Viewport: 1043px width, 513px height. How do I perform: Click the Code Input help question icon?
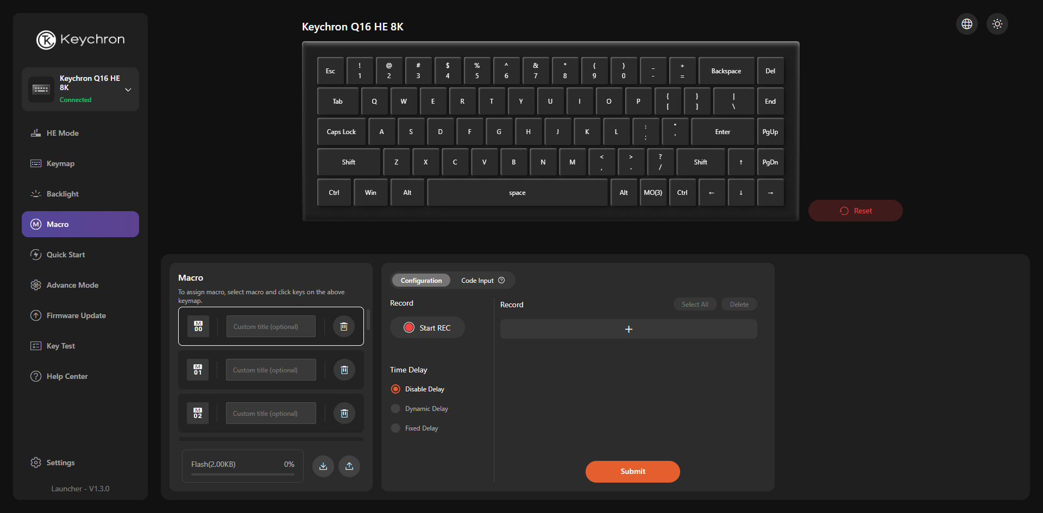501,280
